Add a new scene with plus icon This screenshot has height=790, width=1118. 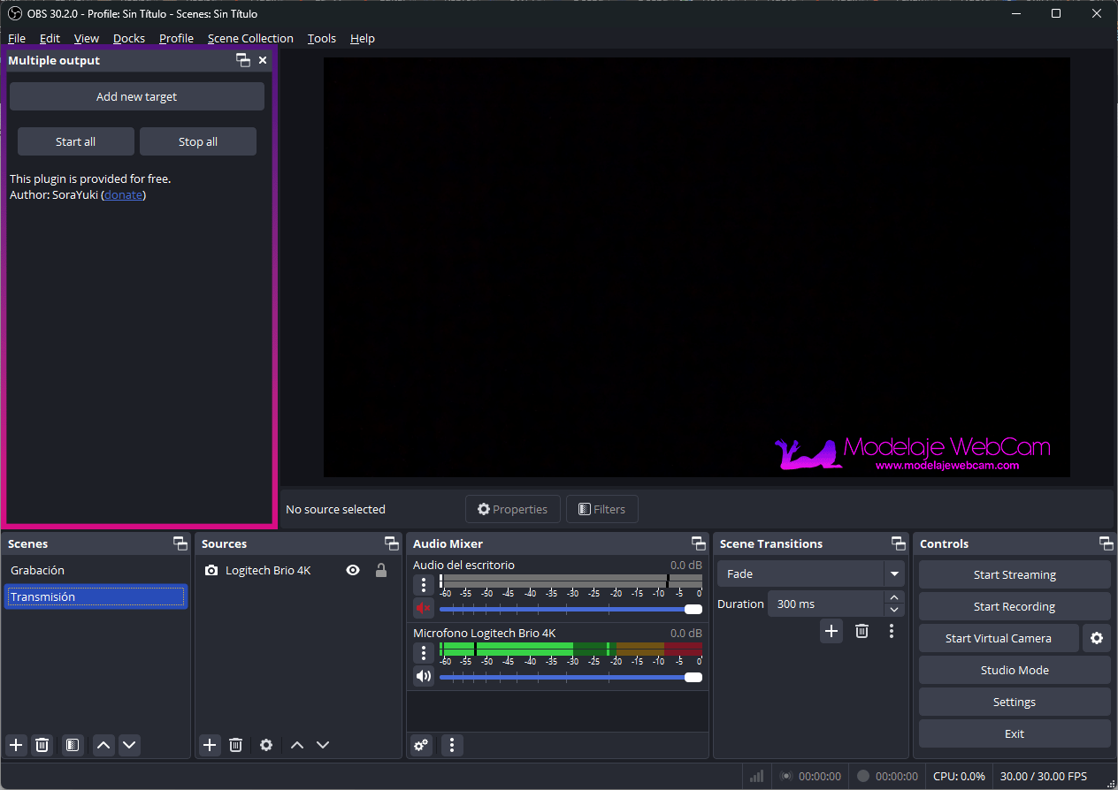16,745
